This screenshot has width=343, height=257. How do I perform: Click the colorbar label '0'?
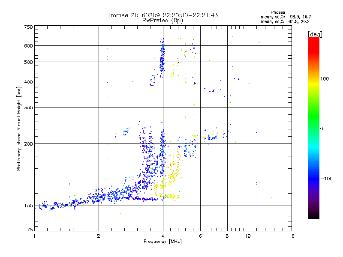(x=322, y=129)
